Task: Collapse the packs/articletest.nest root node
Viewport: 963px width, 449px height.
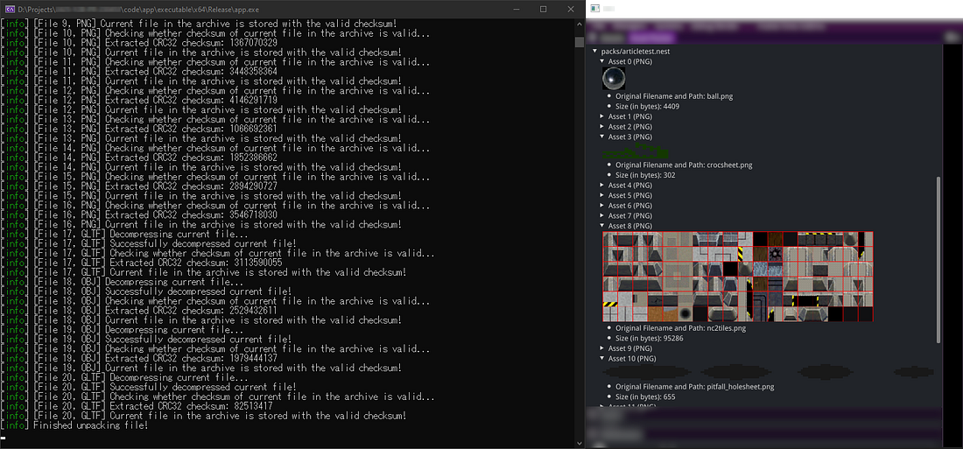Action: (x=595, y=52)
